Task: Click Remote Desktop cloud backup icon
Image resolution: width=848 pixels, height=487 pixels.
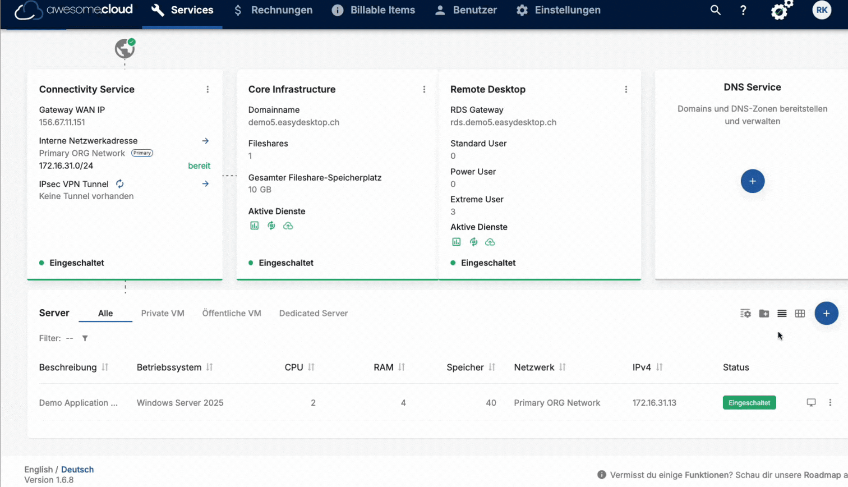Action: [490, 242]
